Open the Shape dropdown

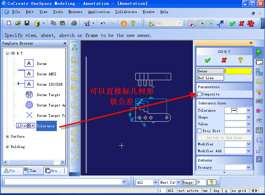pyautogui.click(x=248, y=117)
